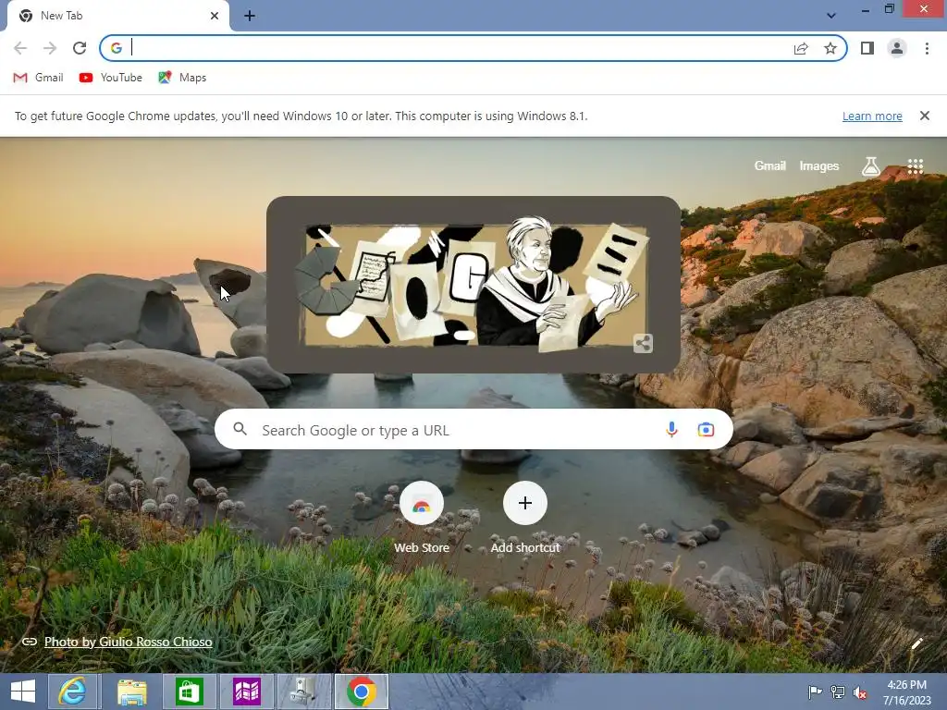947x710 pixels.
Task: Open network status tray icon
Action: click(x=838, y=692)
